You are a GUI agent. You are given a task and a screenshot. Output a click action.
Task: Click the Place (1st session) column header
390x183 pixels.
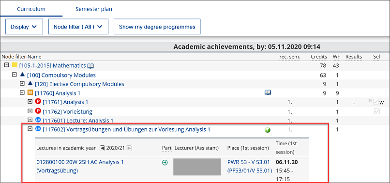point(248,148)
